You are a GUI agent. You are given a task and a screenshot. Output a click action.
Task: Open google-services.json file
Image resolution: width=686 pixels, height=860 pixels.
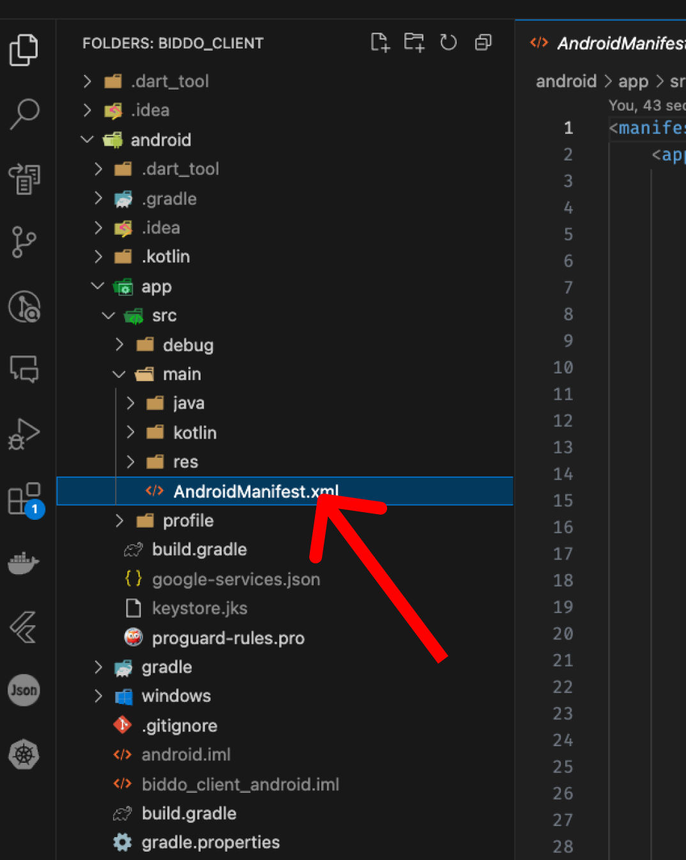[236, 579]
